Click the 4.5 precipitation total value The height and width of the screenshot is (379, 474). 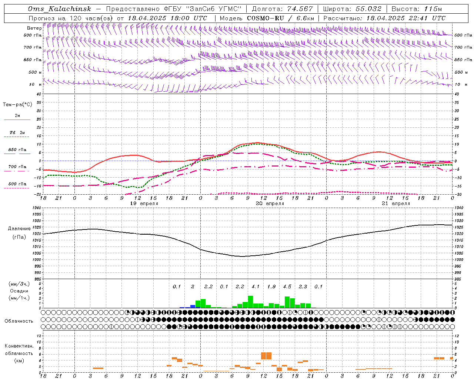(x=287, y=286)
